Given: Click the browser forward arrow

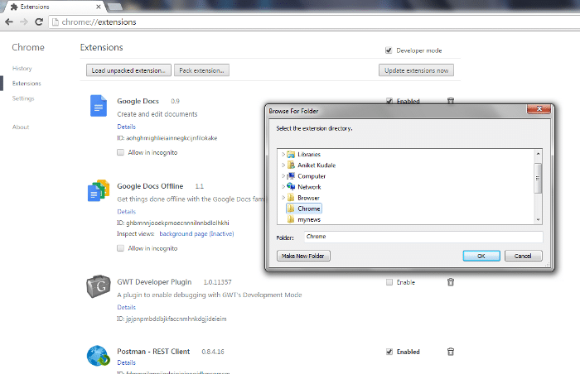Looking at the screenshot, I should 24,22.
